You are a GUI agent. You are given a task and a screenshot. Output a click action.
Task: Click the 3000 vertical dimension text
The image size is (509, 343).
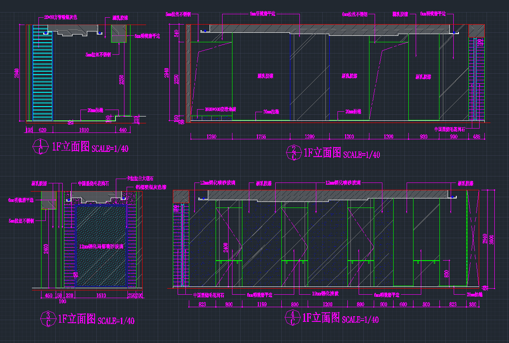pos(491,239)
